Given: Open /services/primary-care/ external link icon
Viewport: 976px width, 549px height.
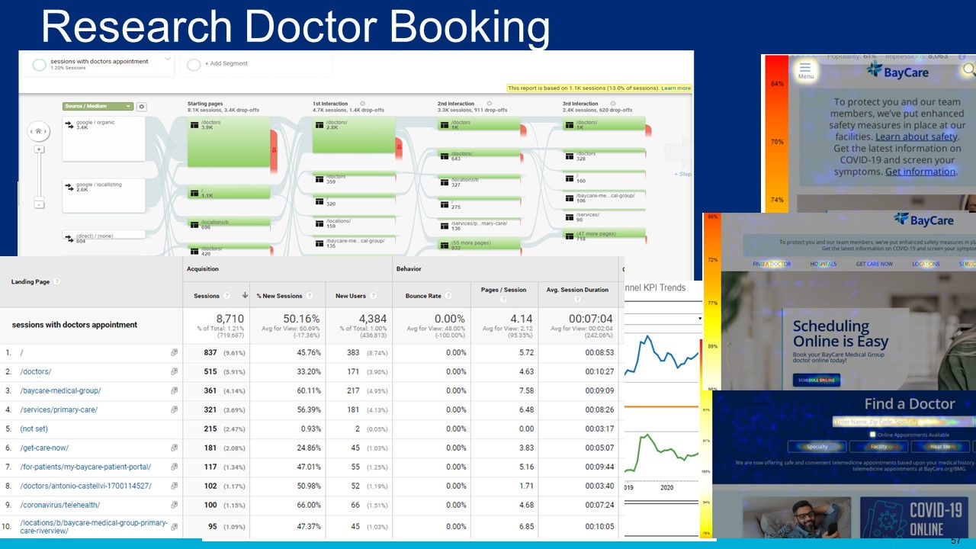Looking at the screenshot, I should tap(175, 409).
